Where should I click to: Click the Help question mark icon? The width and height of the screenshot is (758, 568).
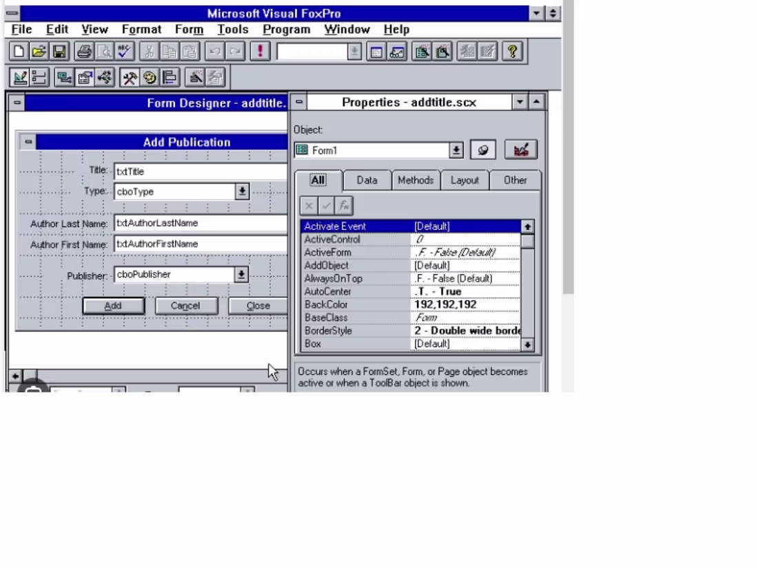tap(512, 51)
